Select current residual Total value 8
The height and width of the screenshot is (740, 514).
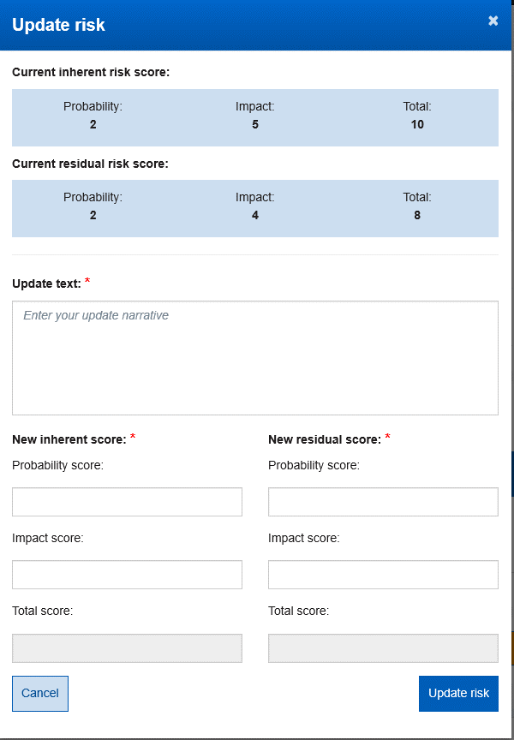[417, 215]
